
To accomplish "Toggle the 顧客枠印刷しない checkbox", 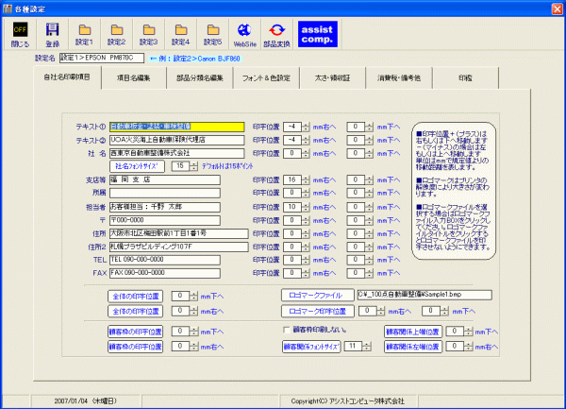I will coord(287,330).
